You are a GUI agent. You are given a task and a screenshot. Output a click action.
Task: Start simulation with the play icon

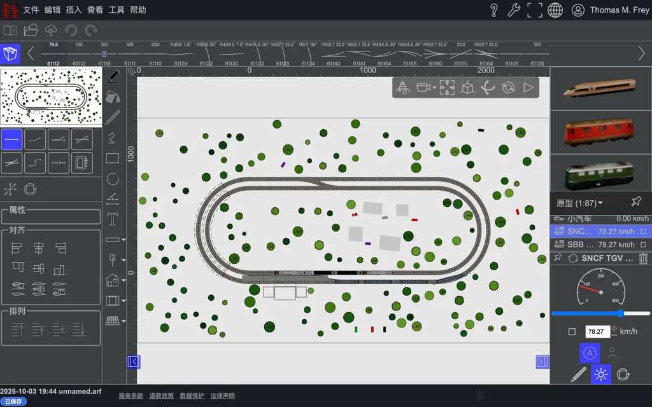[x=528, y=88]
